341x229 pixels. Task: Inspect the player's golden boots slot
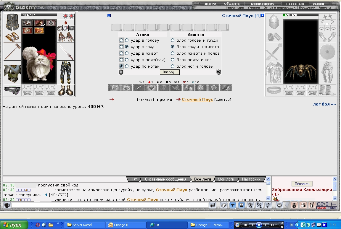tap(66, 90)
